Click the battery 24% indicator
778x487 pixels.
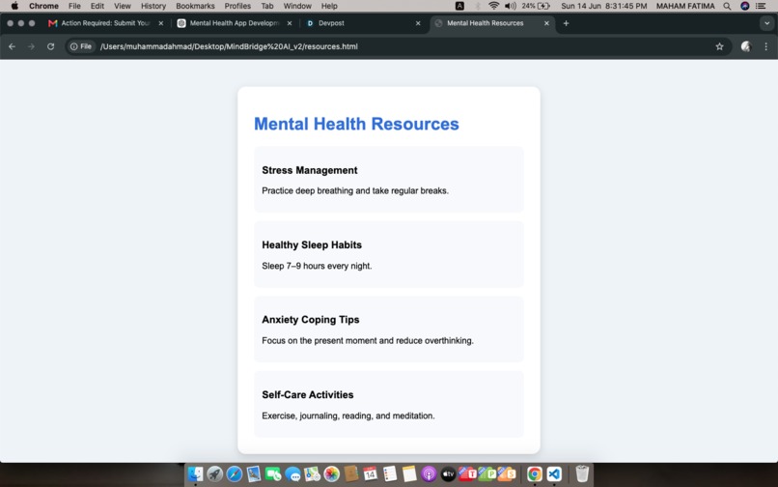[536, 6]
